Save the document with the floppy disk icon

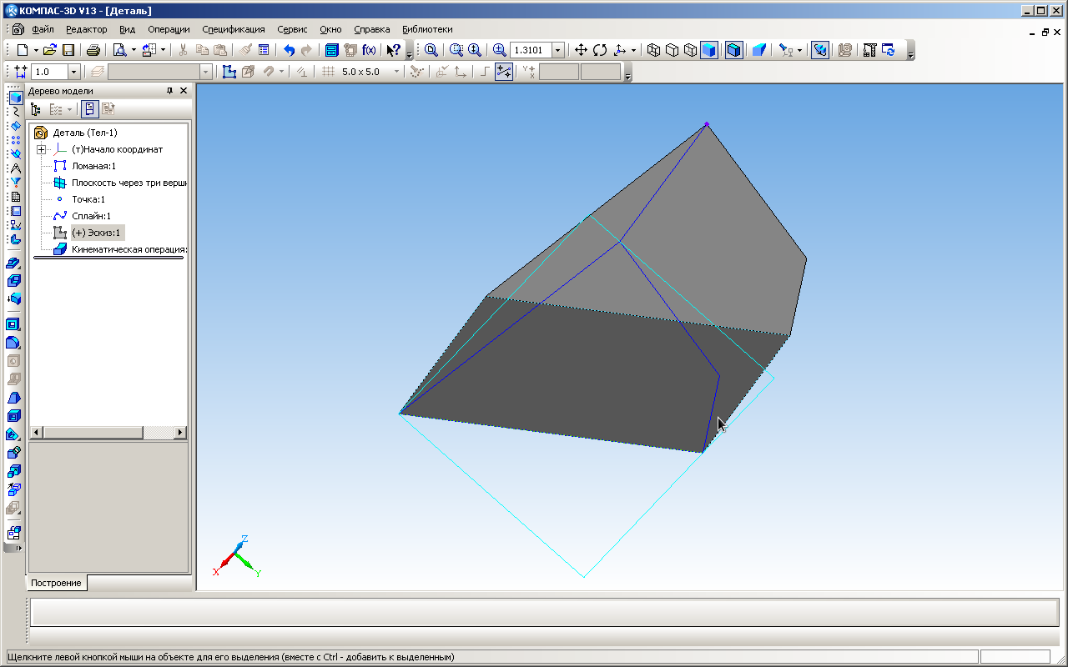pos(68,50)
